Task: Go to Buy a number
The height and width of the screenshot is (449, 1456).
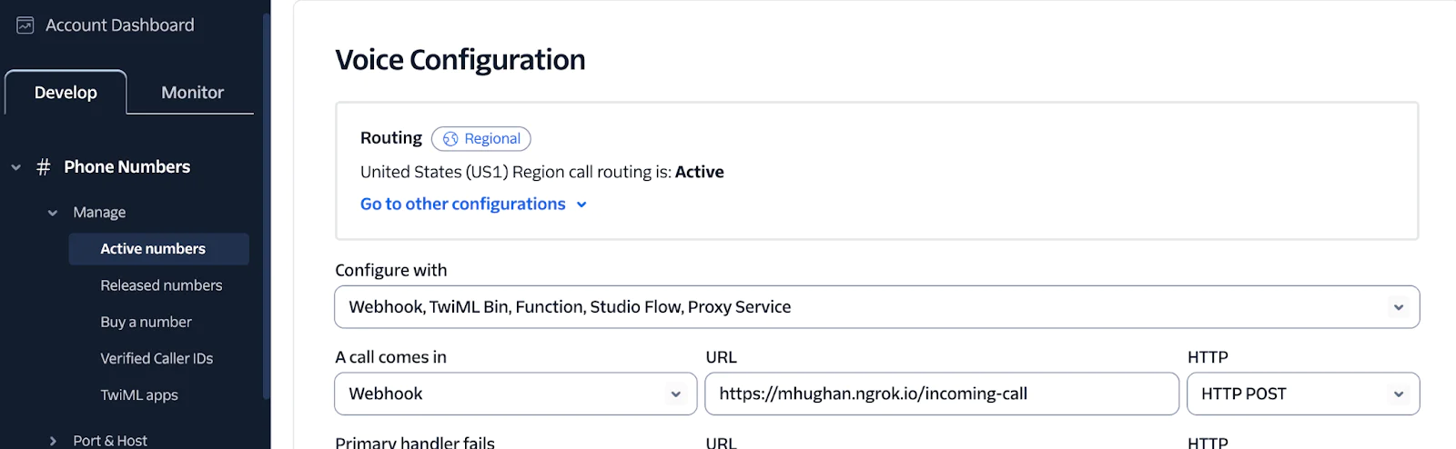Action: [146, 322]
